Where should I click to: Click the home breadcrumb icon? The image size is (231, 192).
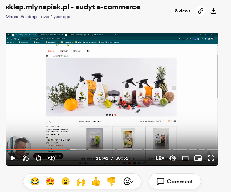(47, 56)
